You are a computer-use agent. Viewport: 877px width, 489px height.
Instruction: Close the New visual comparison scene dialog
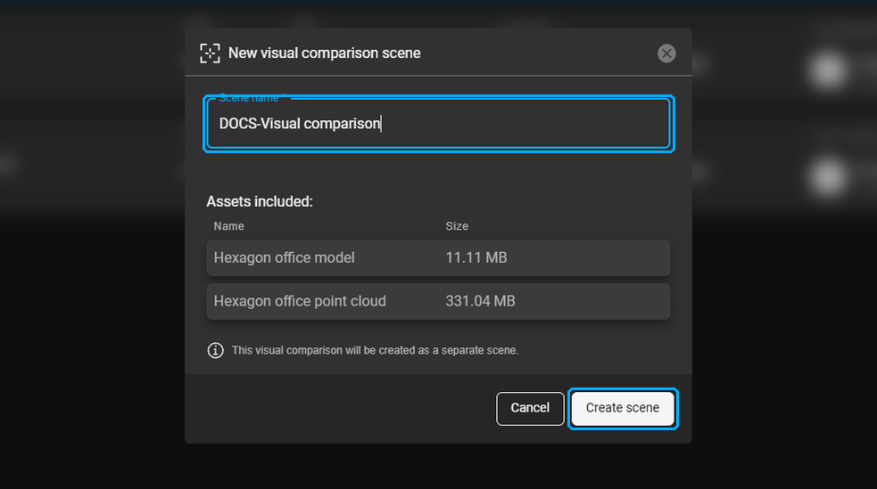click(666, 53)
